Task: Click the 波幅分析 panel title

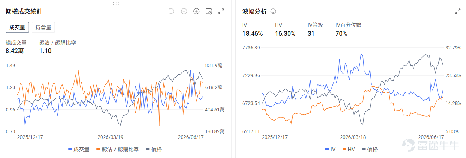Action: [x=254, y=11]
